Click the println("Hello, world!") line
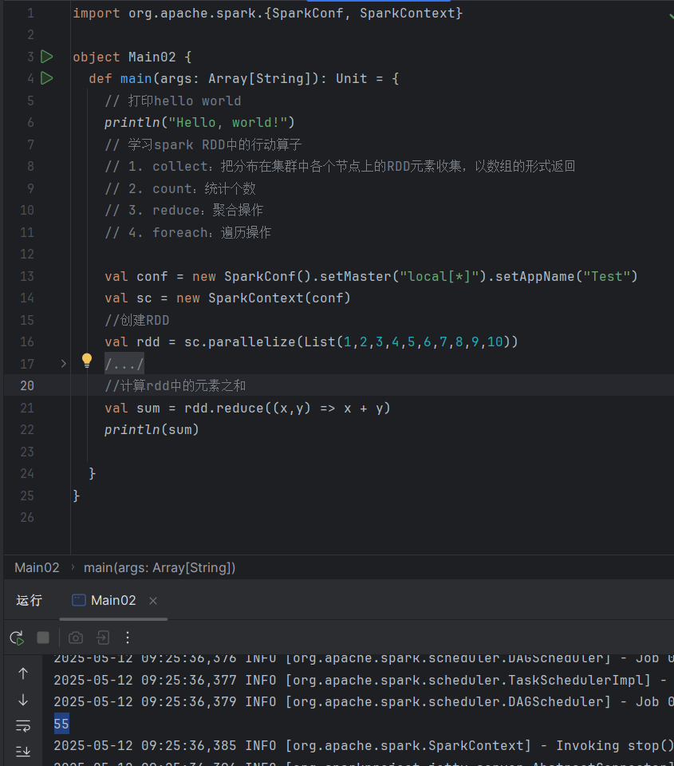 199,123
